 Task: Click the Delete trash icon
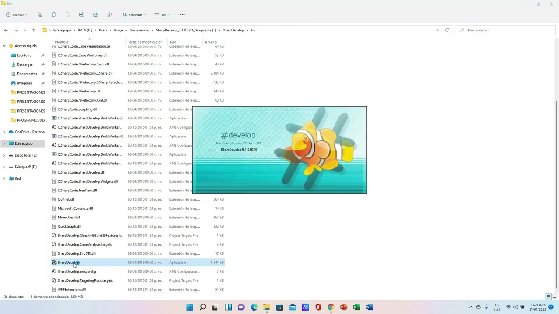point(110,15)
